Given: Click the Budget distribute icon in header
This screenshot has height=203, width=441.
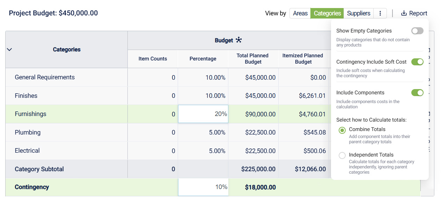Looking at the screenshot, I should point(239,40).
